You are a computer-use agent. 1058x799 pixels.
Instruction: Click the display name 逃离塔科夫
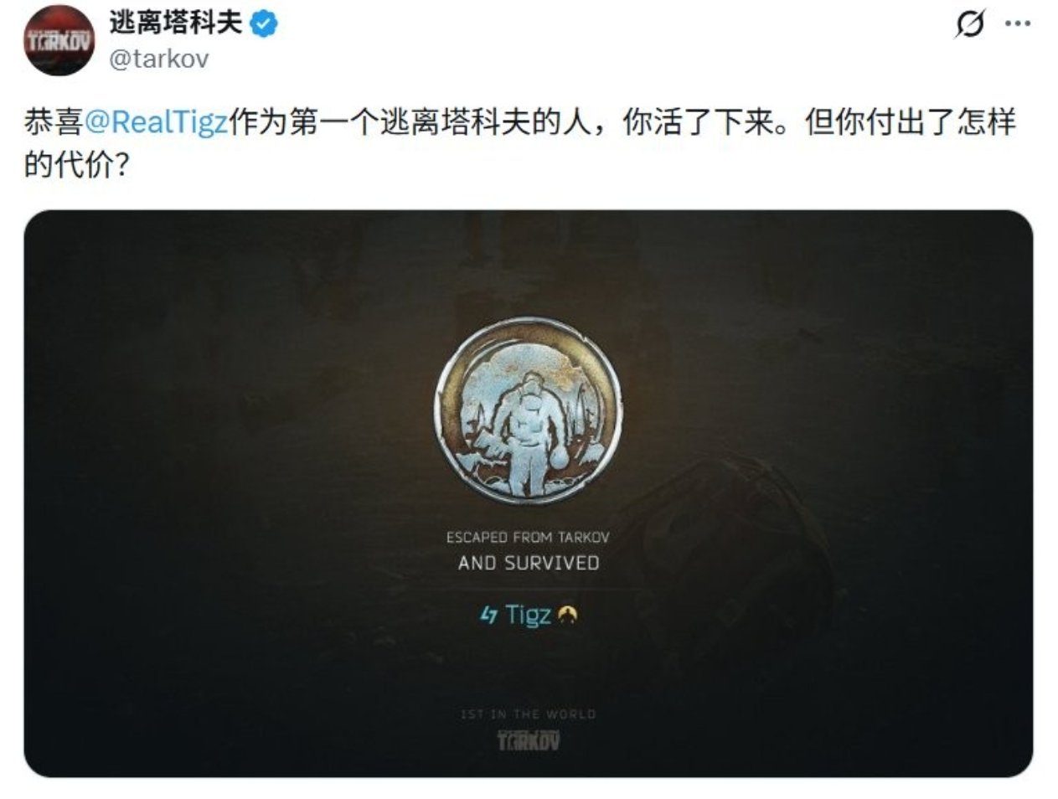pyautogui.click(x=175, y=23)
